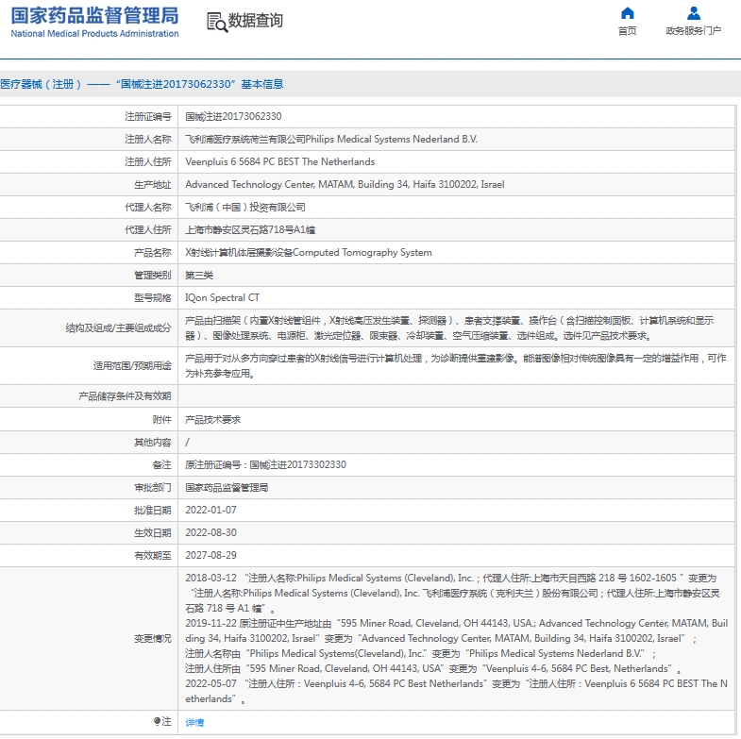Click 国家药品监督管理局 site logo
Screen dimensions: 741x739
(x=94, y=15)
